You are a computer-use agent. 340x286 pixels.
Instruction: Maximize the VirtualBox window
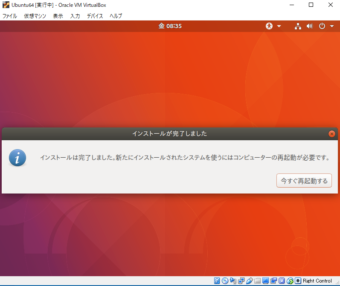(311, 5)
